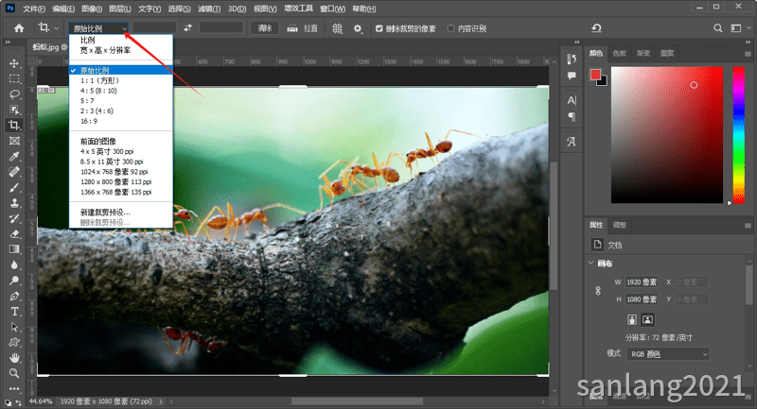This screenshot has width=757, height=409.
Task: Click the 清除 button
Action: 265,28
